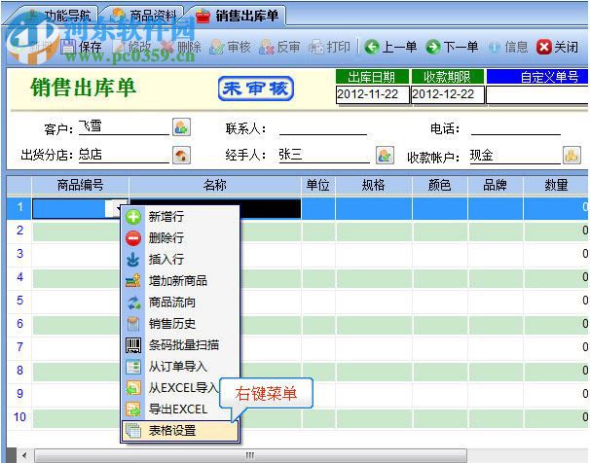Open the Info (信息) toolbar item

point(508,47)
